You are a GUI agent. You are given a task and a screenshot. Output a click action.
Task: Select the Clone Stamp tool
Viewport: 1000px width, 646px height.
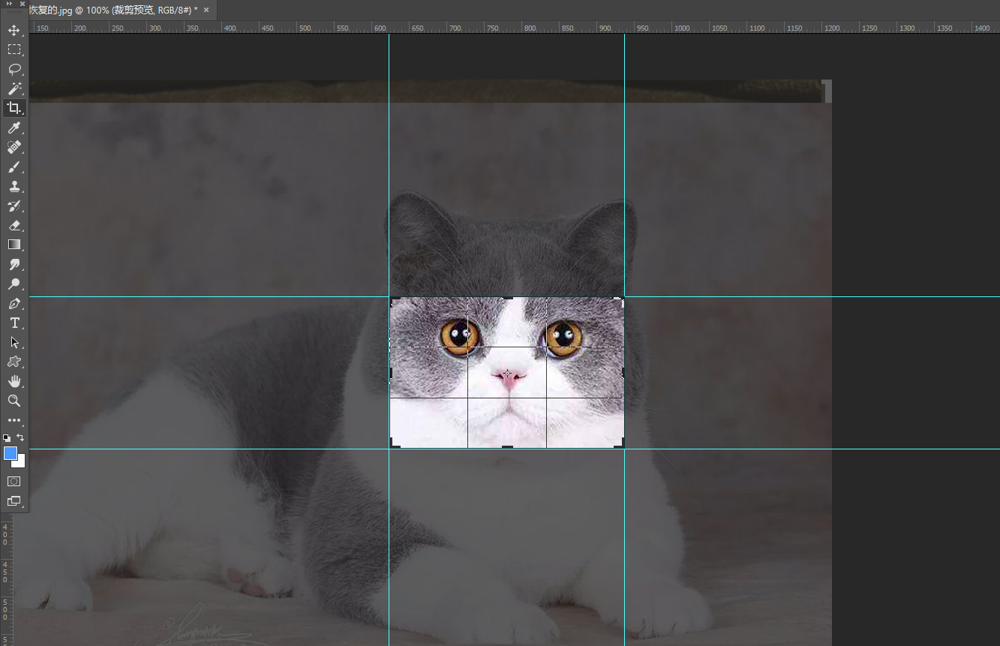pyautogui.click(x=14, y=186)
